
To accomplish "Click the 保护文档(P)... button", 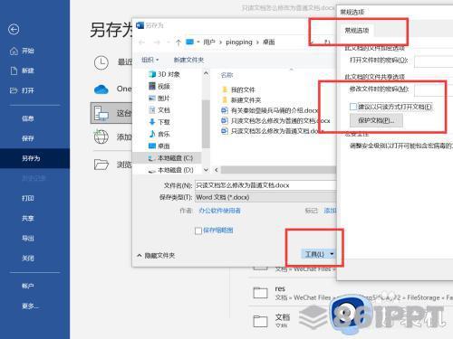I will pyautogui.click(x=376, y=120).
